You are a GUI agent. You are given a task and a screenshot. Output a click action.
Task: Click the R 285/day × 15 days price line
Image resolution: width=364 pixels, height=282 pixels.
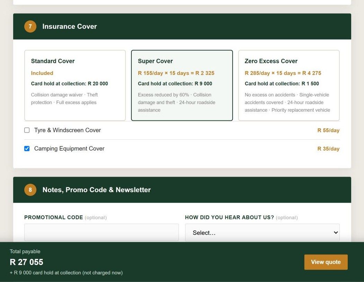(283, 73)
